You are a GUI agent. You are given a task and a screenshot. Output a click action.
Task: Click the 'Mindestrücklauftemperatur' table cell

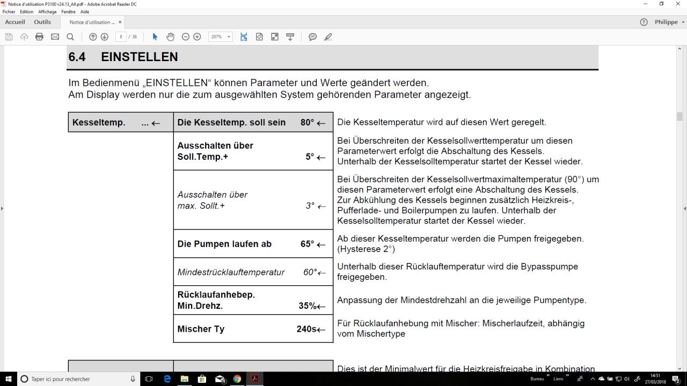coord(253,272)
